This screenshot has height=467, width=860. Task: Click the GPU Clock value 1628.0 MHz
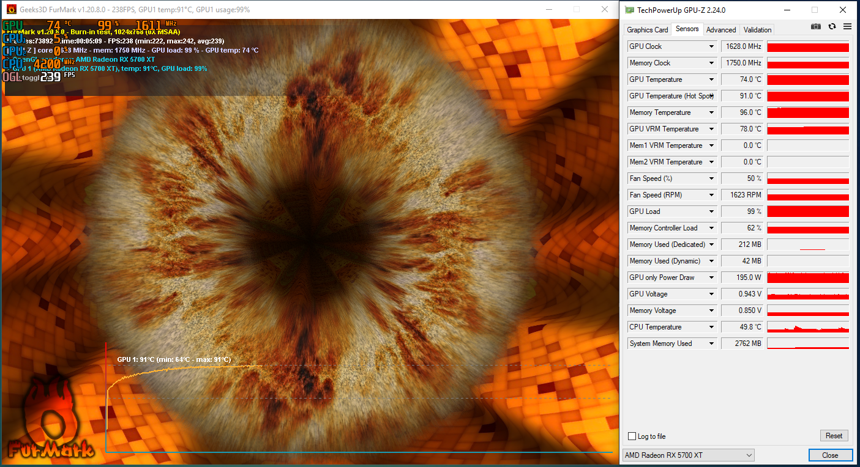(742, 46)
